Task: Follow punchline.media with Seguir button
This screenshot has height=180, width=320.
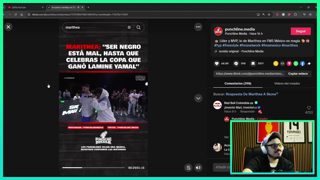Action: (x=301, y=31)
